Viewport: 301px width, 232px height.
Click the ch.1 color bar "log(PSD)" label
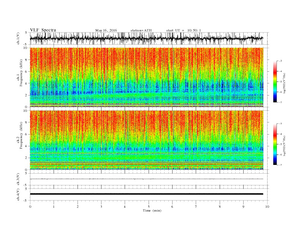[284, 83]
